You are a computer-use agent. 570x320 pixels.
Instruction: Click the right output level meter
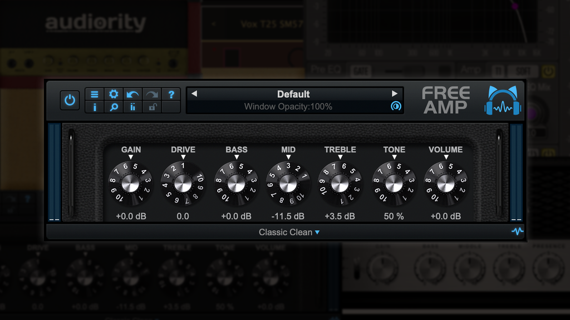pos(516,172)
